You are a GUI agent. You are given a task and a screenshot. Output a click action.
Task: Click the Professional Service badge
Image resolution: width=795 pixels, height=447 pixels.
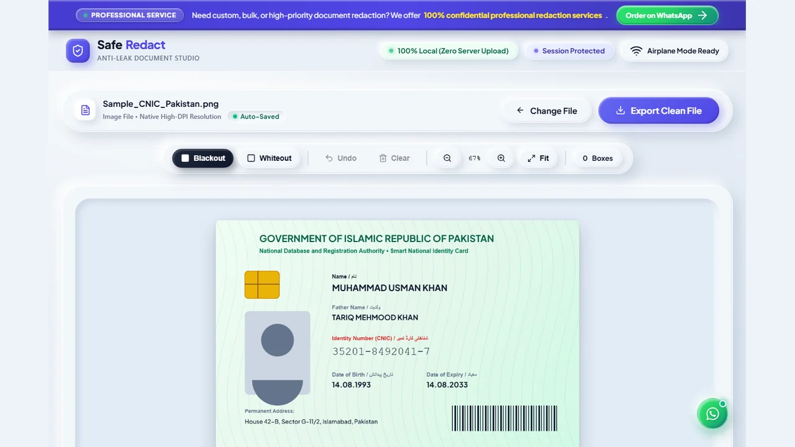point(130,15)
